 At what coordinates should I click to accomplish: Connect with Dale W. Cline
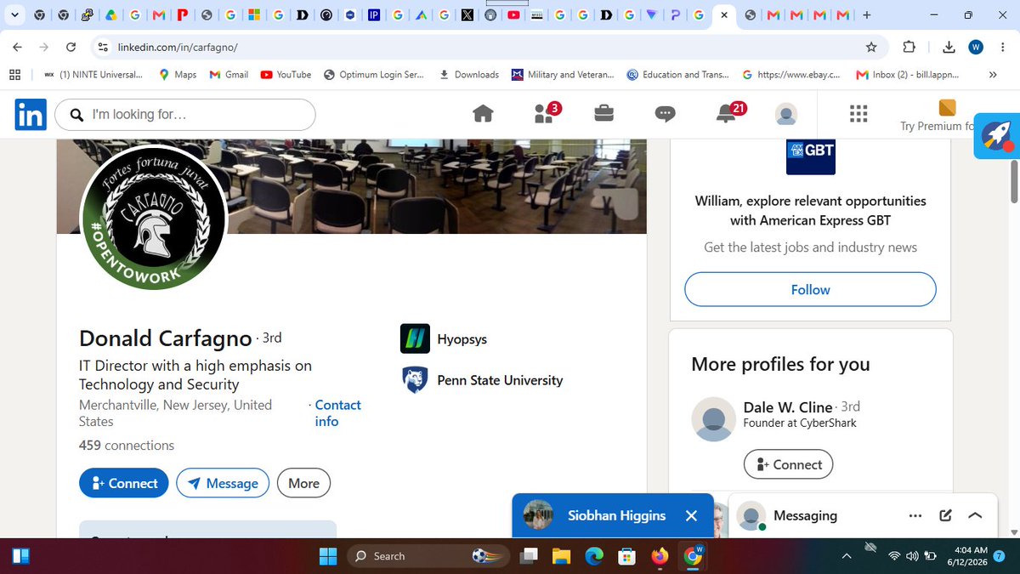tap(788, 464)
